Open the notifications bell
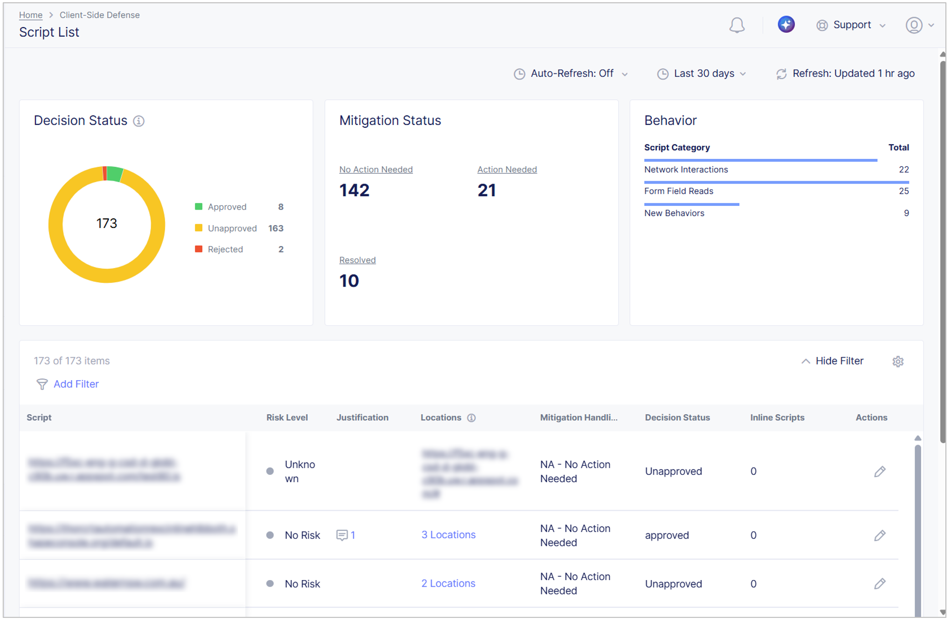951x622 pixels. point(737,25)
